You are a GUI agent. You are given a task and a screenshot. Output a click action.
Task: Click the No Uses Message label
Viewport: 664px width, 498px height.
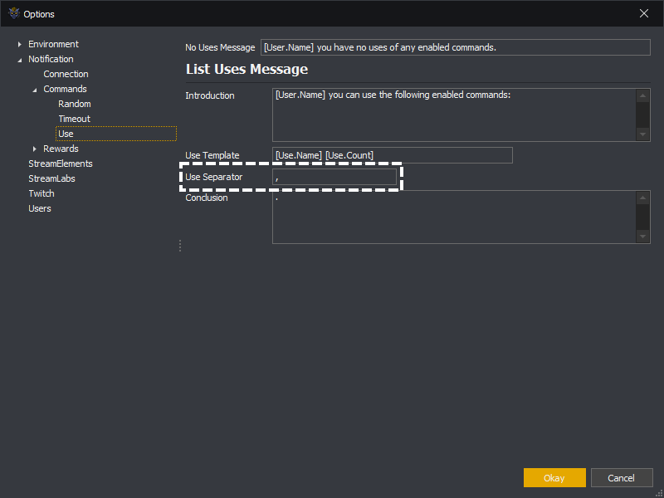(220, 48)
